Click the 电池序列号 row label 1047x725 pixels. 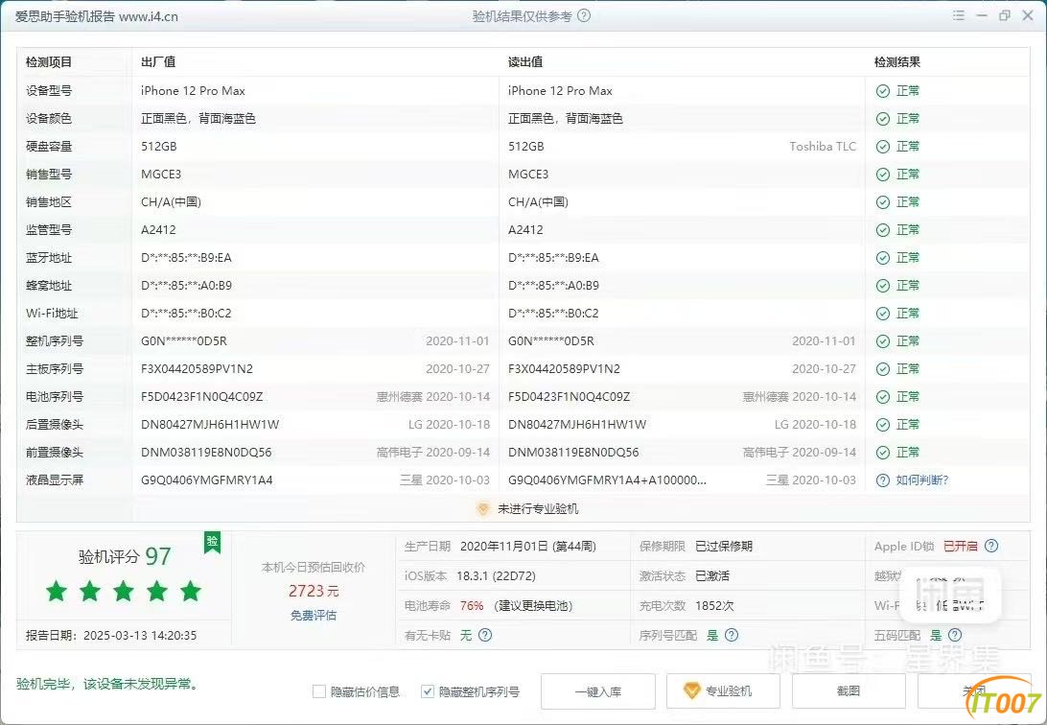[55, 397]
